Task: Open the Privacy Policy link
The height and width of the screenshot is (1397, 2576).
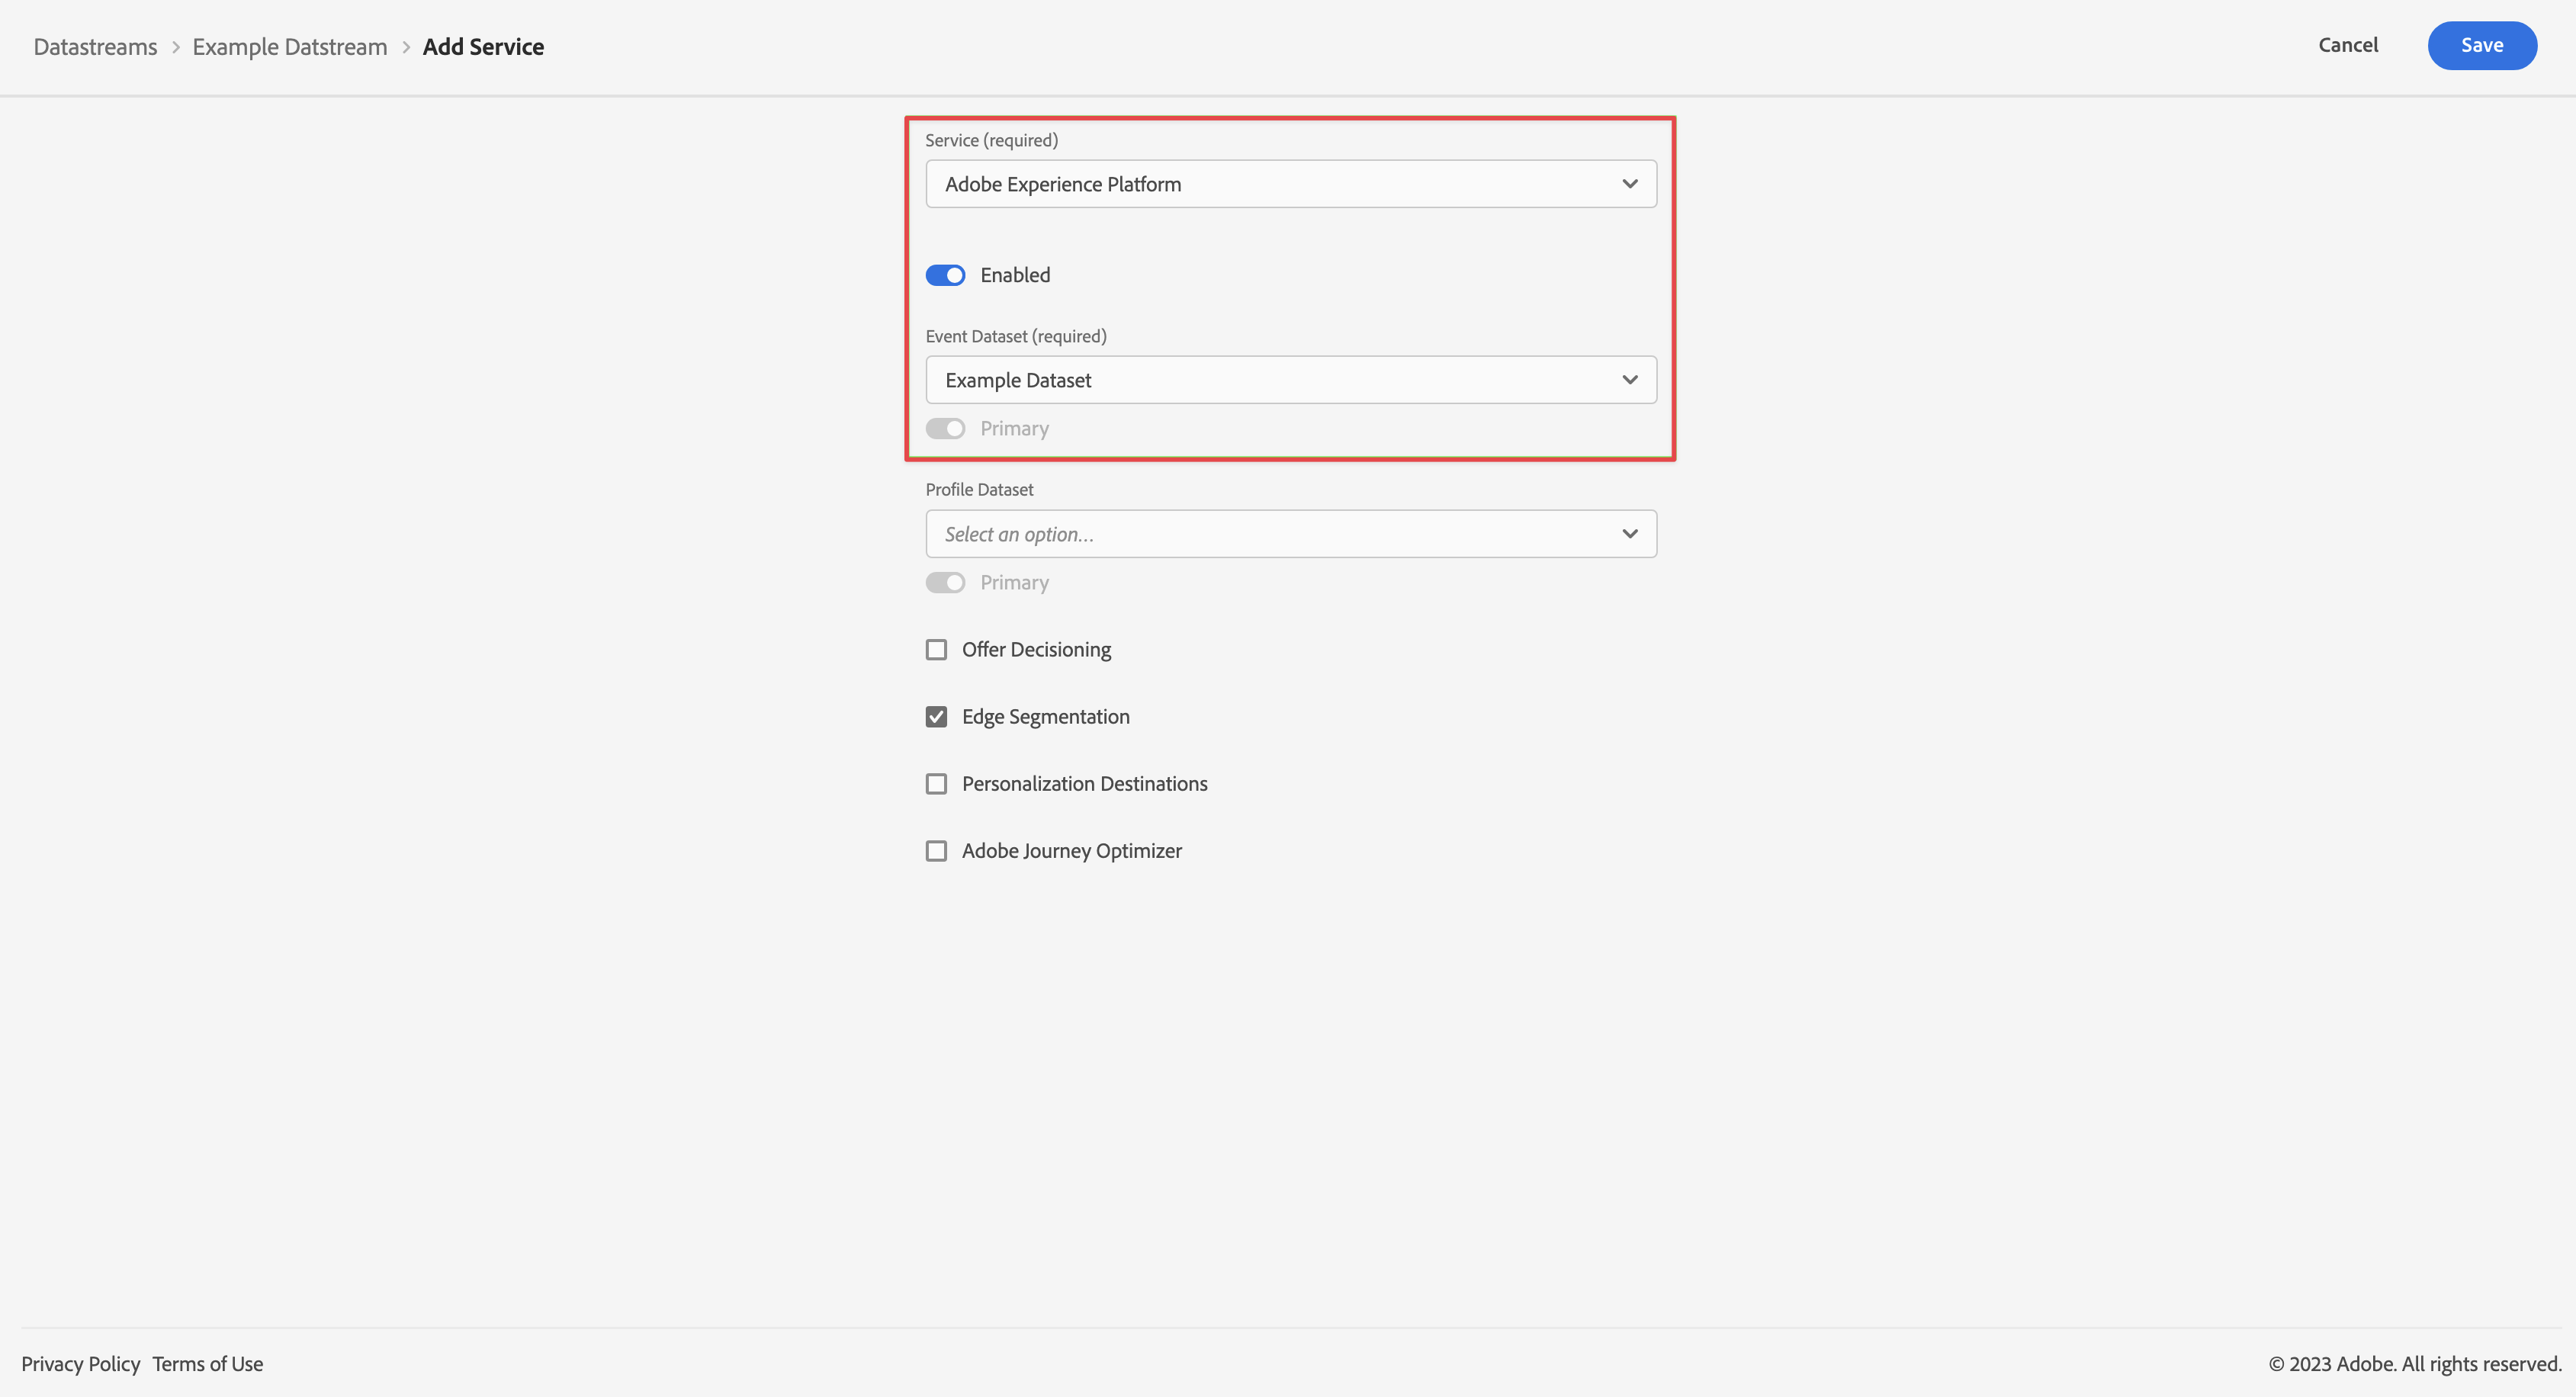Action: (81, 1364)
